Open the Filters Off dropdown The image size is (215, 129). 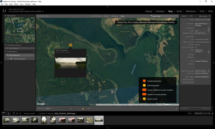[x=202, y=113]
